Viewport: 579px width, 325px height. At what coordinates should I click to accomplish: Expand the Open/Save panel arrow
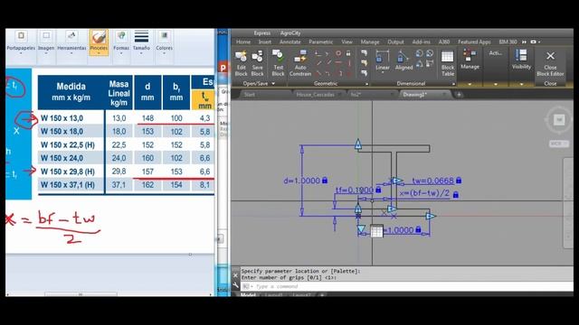273,84
